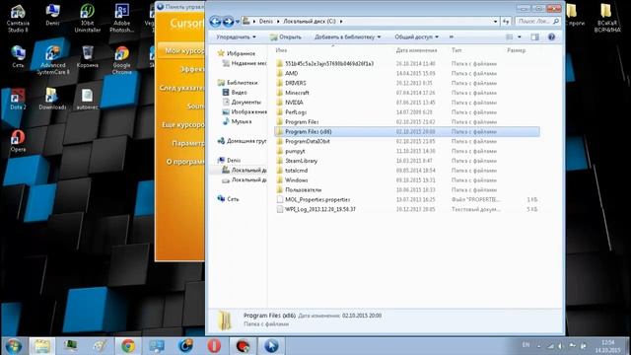Open the Упорядочить dropdown menu
Viewport: 631px width, 355px height.
coord(236,37)
